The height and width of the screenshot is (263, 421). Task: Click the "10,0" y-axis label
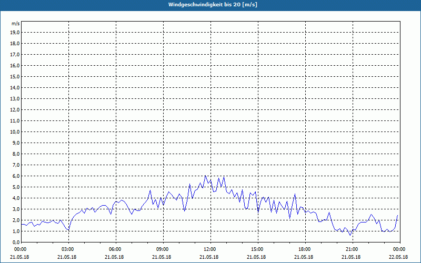click(15, 132)
